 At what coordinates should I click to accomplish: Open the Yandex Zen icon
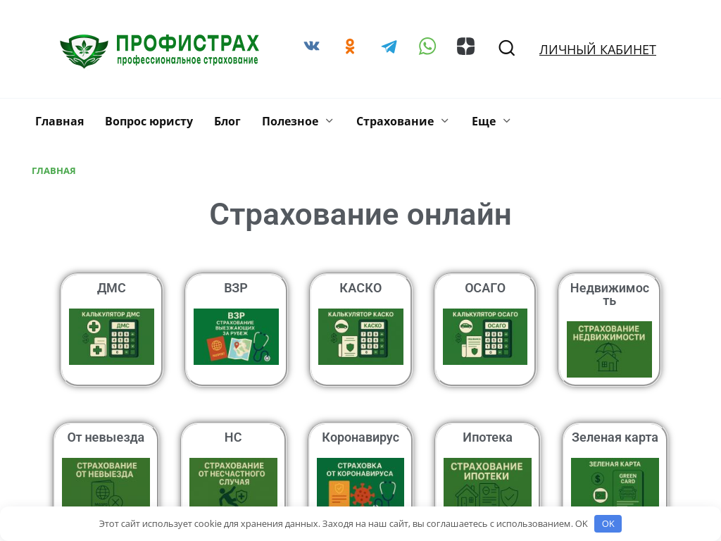click(x=465, y=46)
